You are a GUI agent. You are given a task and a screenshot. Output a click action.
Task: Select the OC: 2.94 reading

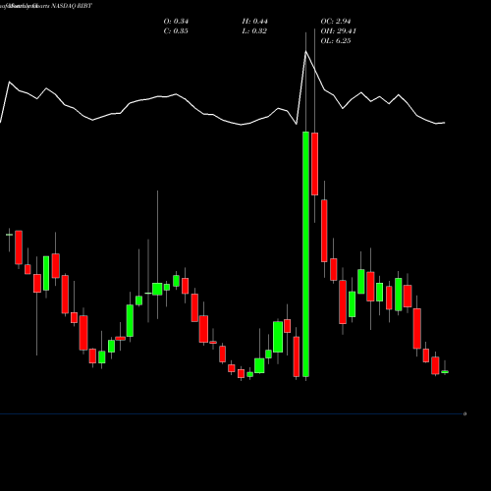point(336,22)
